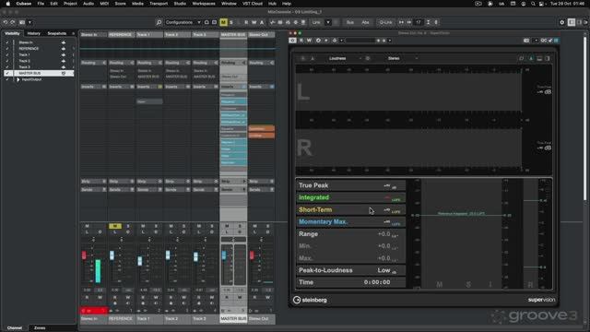Screen dimensions: 590x332
Task: Switch to the History tab
Action: pyautogui.click(x=33, y=33)
